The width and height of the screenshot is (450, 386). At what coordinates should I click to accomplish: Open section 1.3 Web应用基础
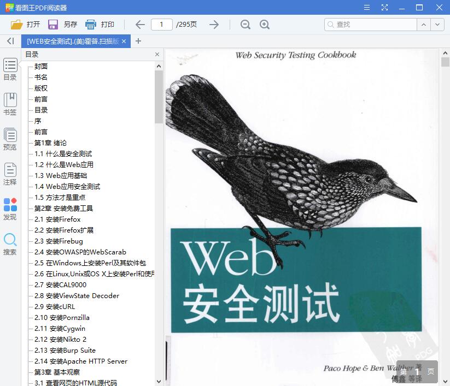coord(61,175)
